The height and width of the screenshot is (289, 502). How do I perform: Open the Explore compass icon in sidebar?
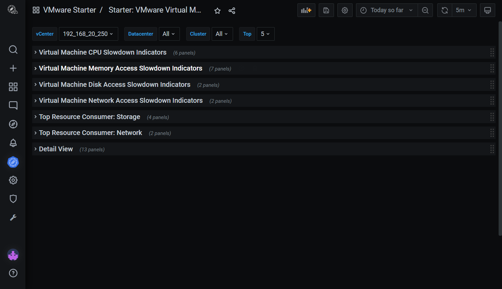[13, 124]
